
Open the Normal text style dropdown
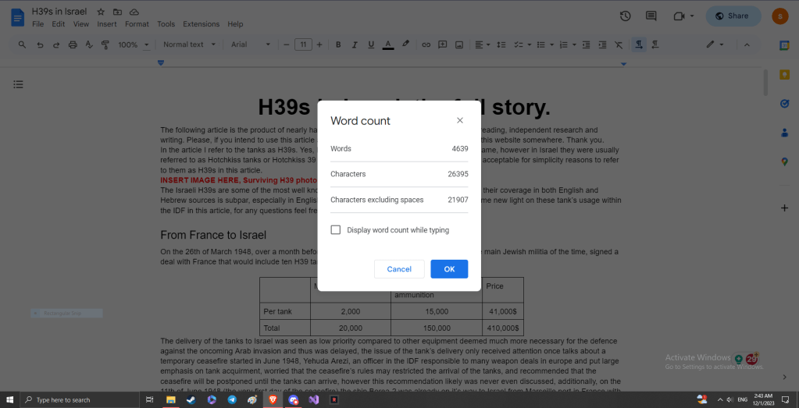pos(187,44)
